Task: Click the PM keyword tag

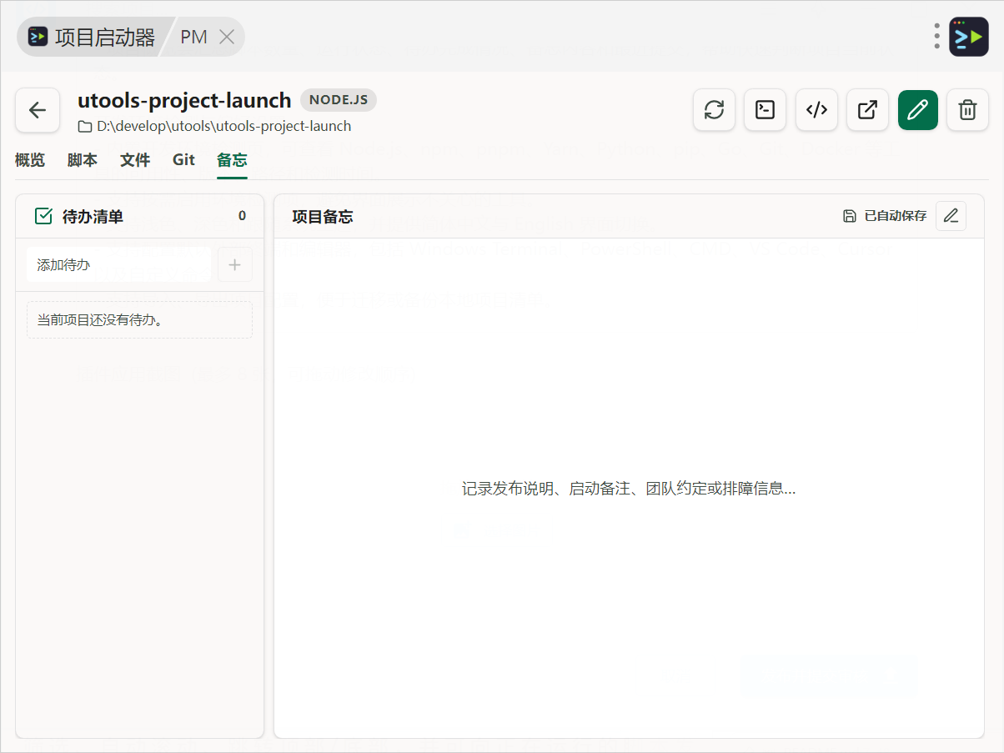Action: [x=193, y=37]
